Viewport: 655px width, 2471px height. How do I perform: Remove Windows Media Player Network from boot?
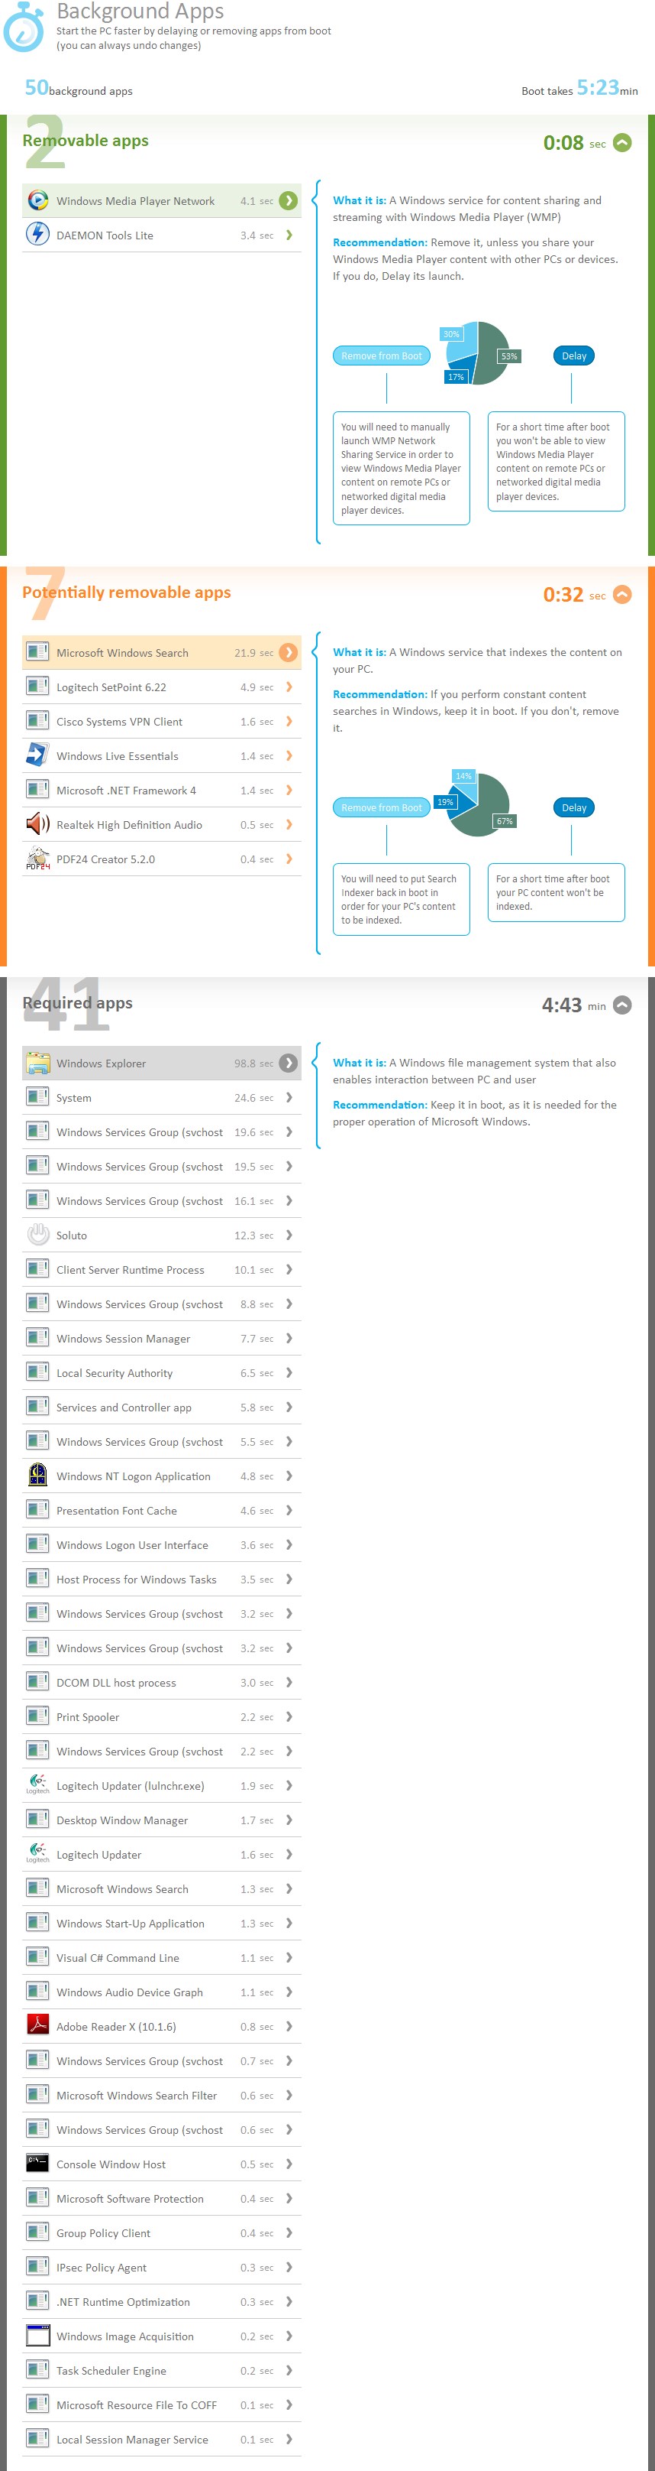(x=381, y=356)
